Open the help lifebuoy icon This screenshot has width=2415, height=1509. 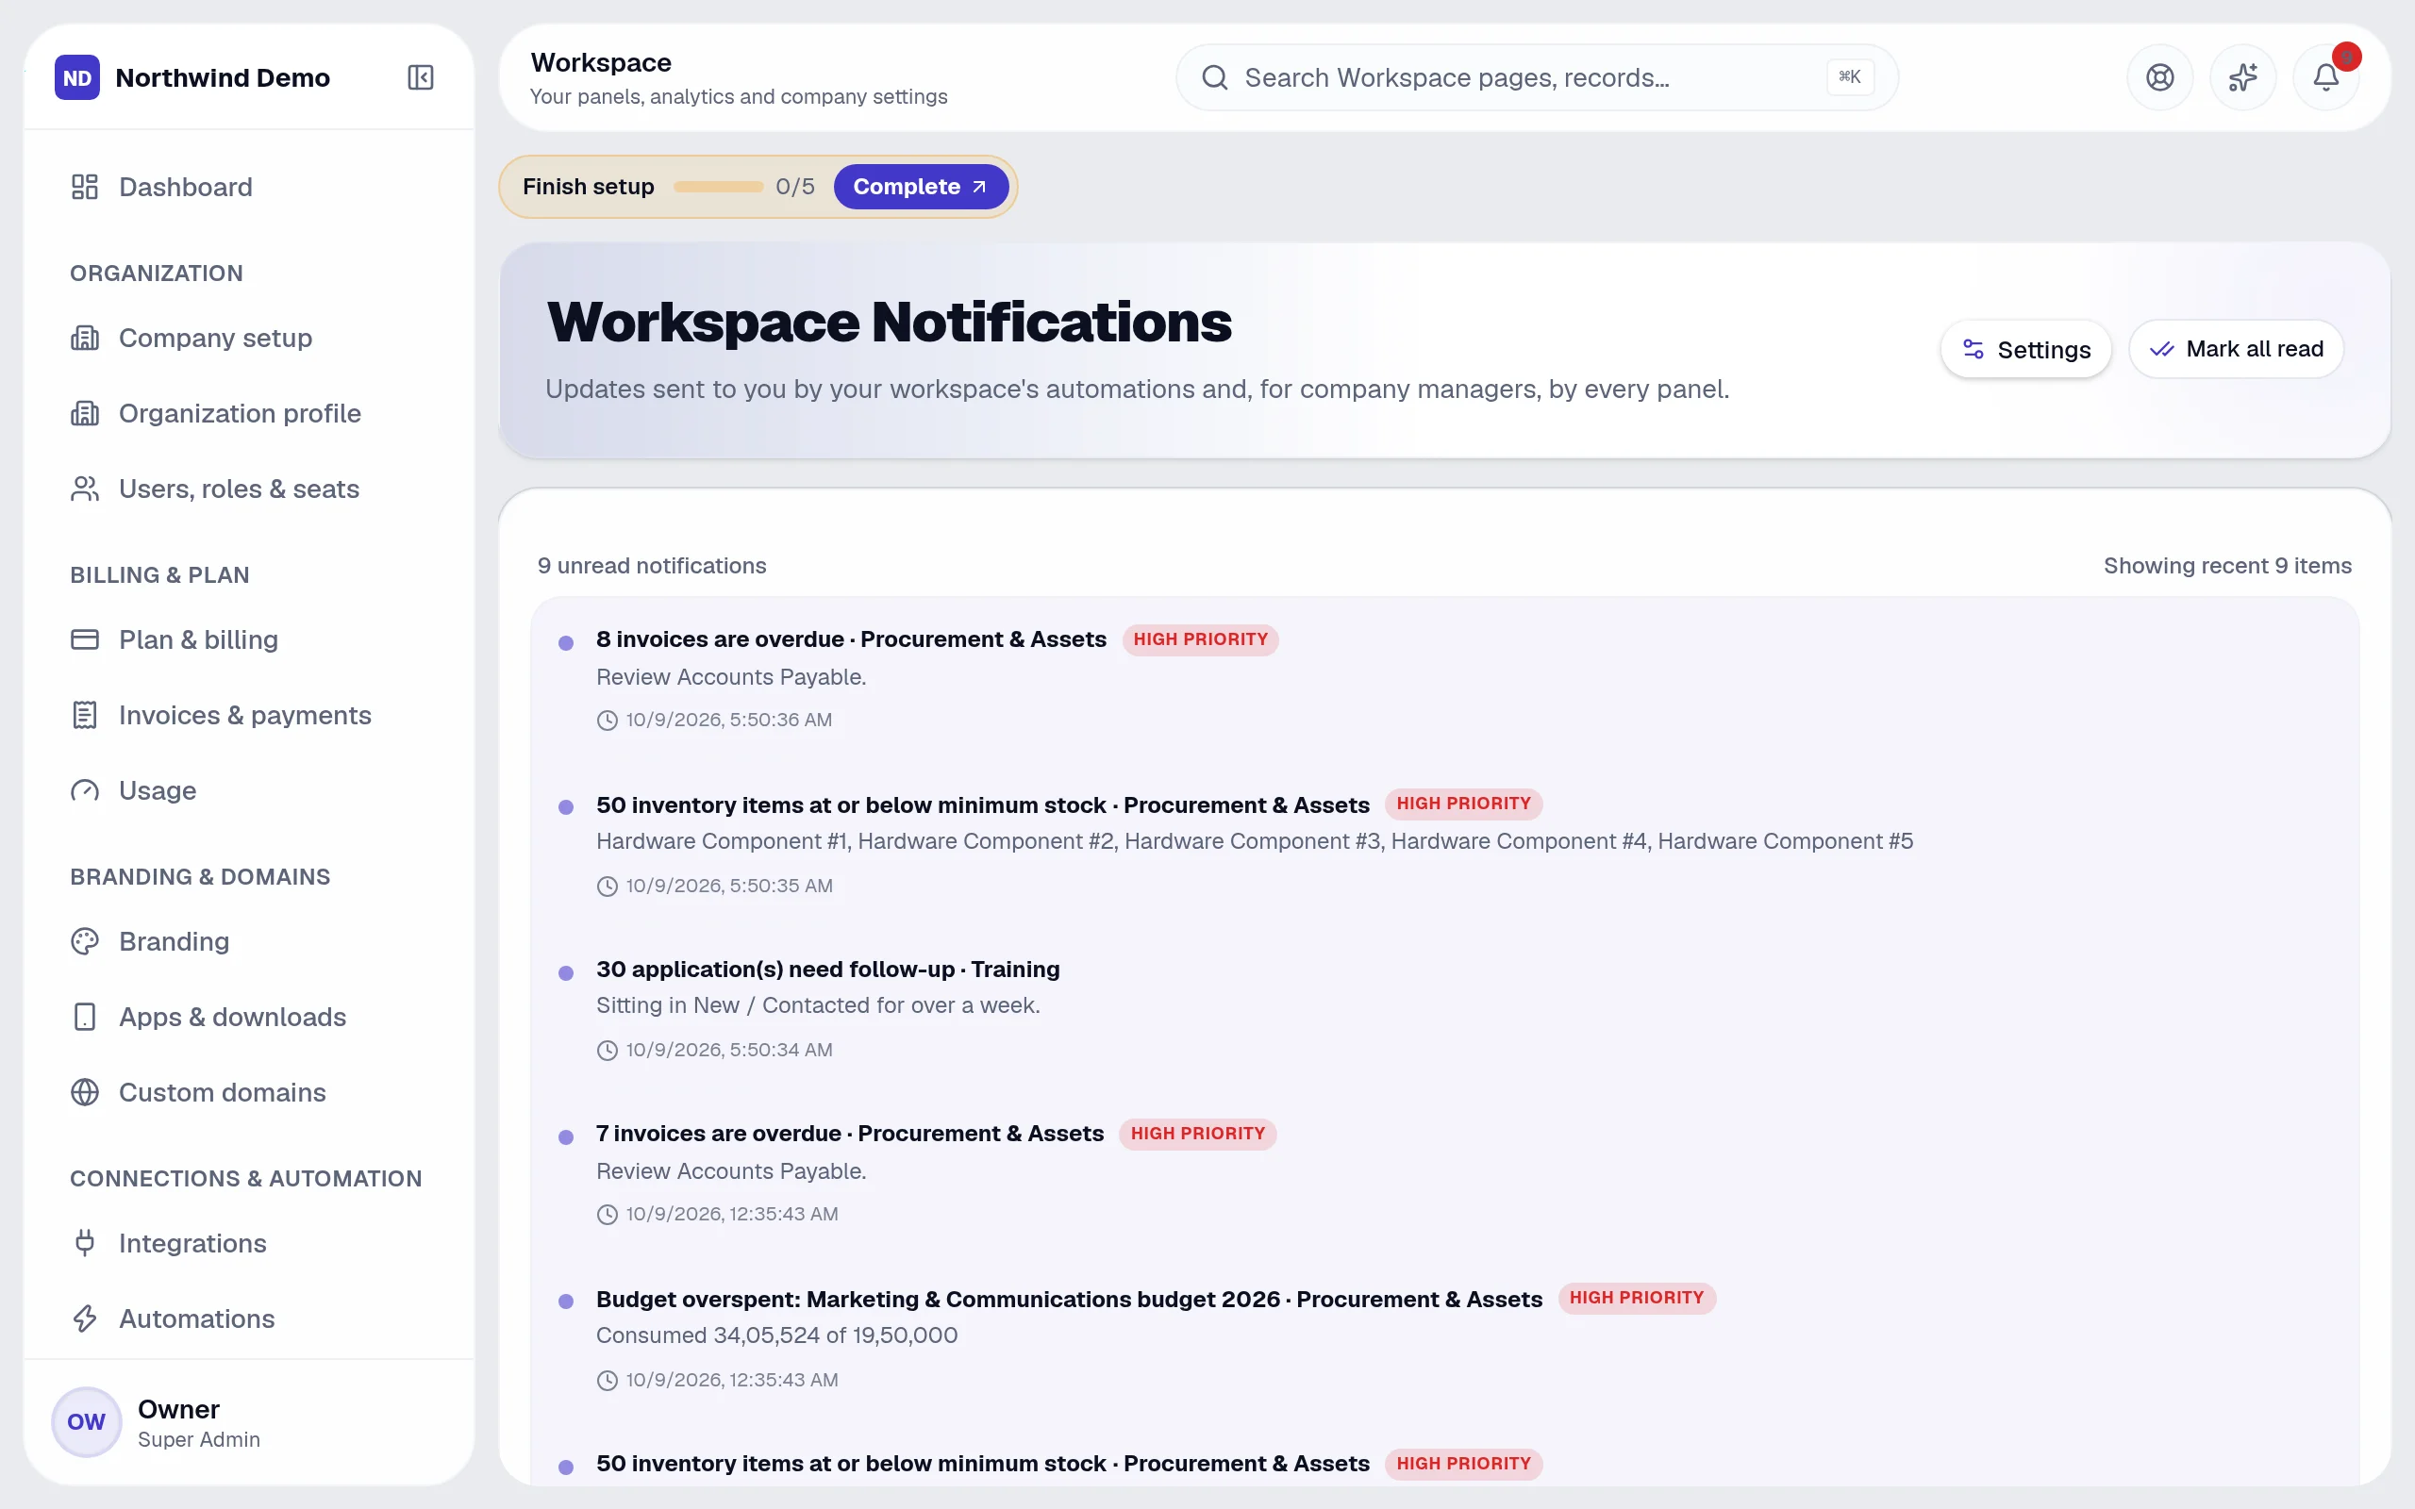coord(2159,76)
